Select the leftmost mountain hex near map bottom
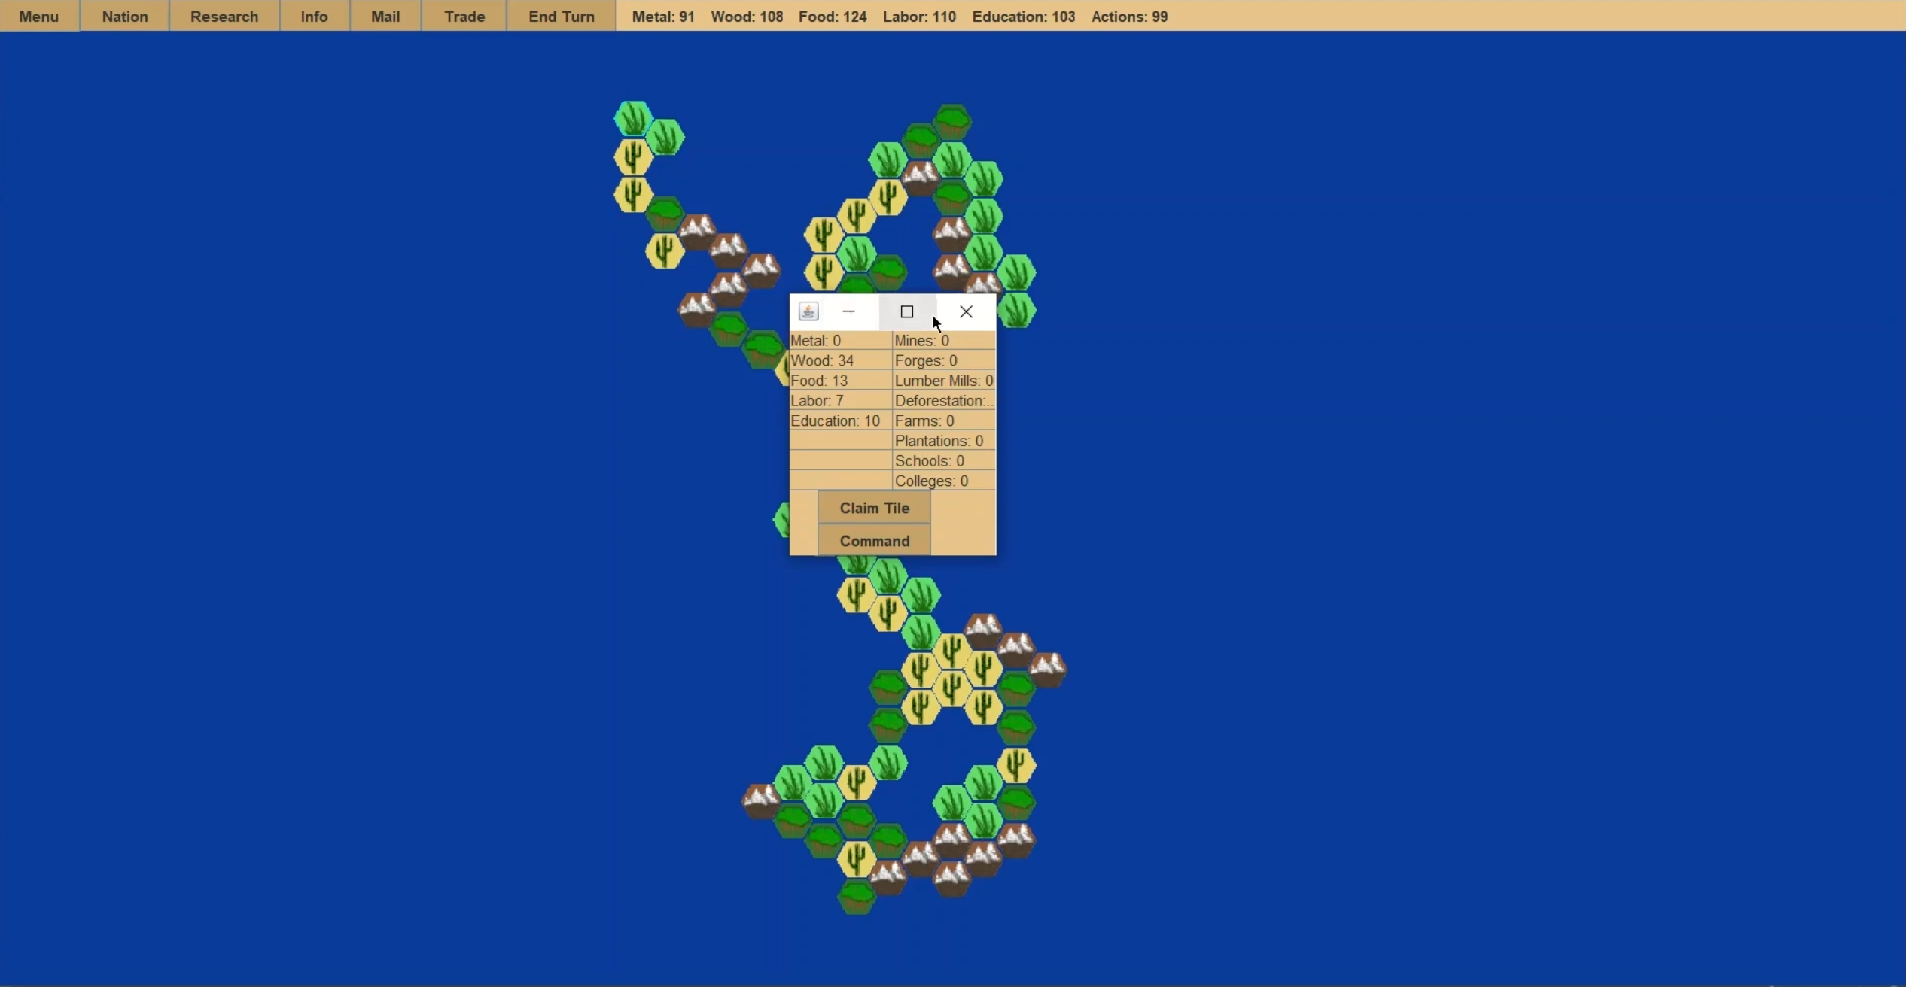Screen dimensions: 1906x987 tap(760, 800)
